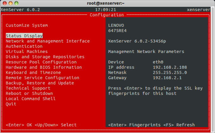The height and width of the screenshot is (133, 215).
Task: Choose Keyboard and Timezone
Action: click(33, 72)
